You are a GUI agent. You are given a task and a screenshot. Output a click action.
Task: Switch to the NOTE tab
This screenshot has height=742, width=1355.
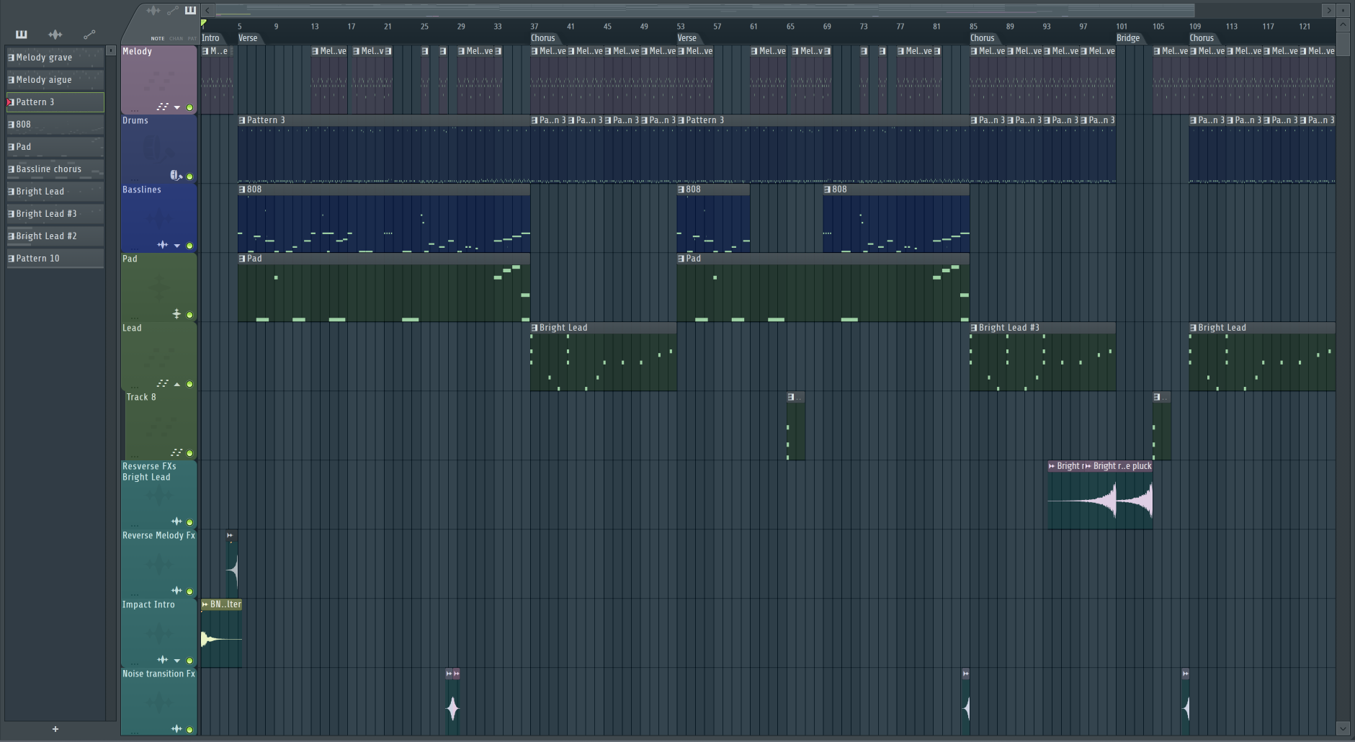pyautogui.click(x=158, y=38)
